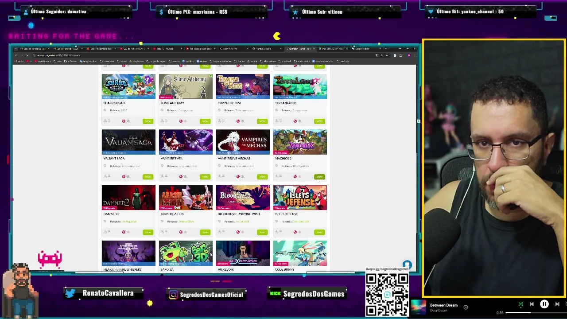This screenshot has height=319, width=567.
Task: Click the music track progress bar
Action: (536, 313)
